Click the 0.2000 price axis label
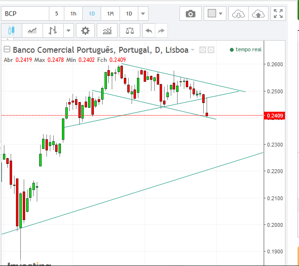The height and width of the screenshot is (266, 299). [x=275, y=225]
